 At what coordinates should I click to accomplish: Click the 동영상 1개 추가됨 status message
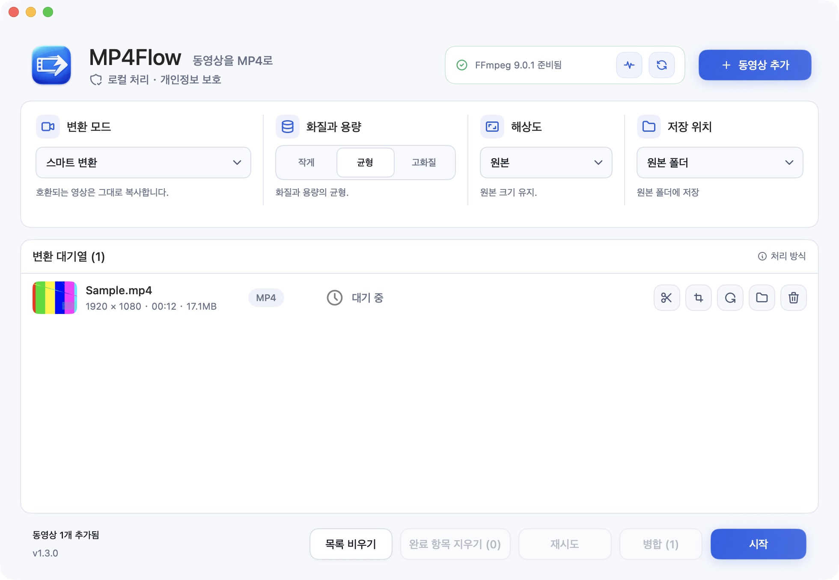pos(66,535)
